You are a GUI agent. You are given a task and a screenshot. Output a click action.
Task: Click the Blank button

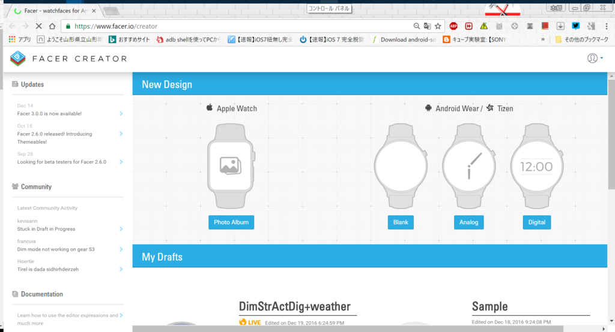(x=401, y=222)
